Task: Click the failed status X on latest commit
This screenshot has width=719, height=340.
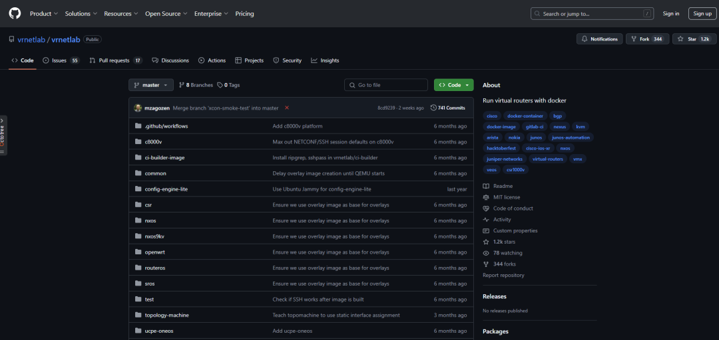Action: 286,108
